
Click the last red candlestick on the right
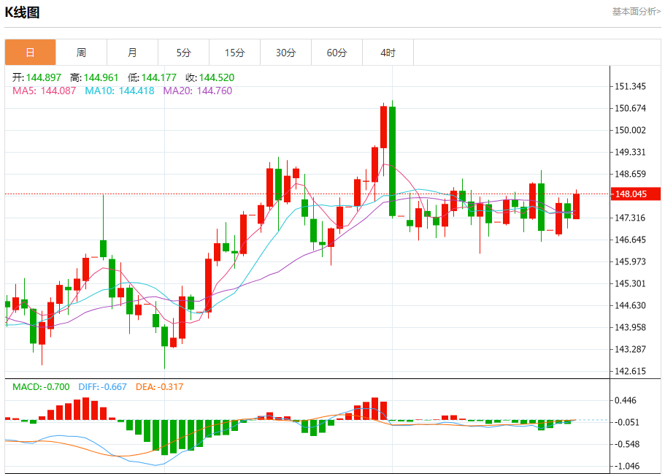coord(577,206)
